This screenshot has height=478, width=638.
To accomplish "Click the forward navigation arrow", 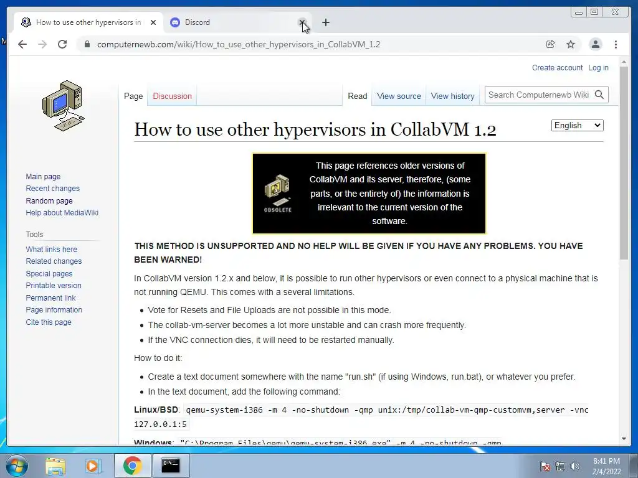I will point(42,44).
